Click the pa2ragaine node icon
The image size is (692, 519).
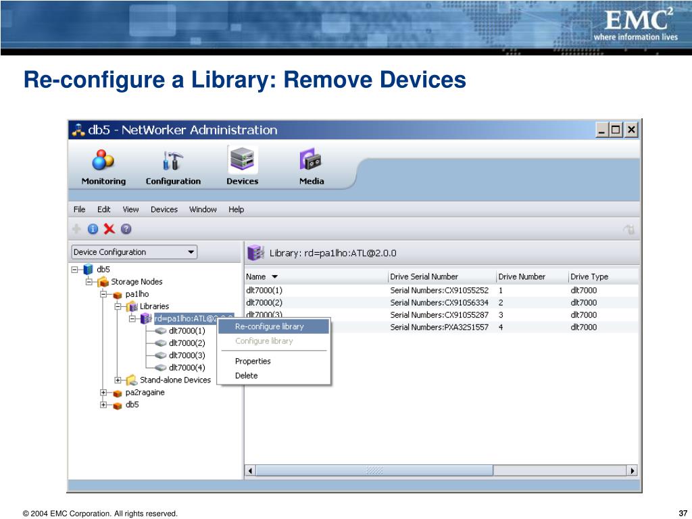click(118, 393)
